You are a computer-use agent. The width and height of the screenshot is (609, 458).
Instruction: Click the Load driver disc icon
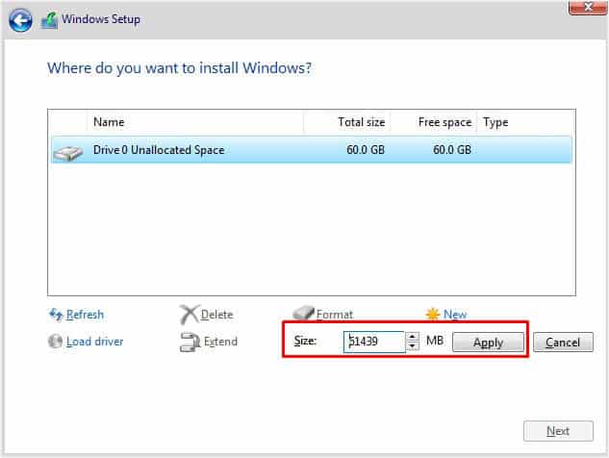[x=55, y=342]
